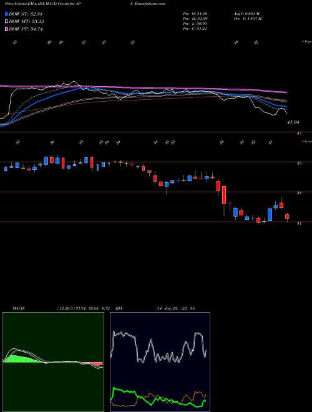The height and width of the screenshot is (412, 312).
Task: Click the '<Tops' marker label
Action: pyautogui.click(x=306, y=42)
